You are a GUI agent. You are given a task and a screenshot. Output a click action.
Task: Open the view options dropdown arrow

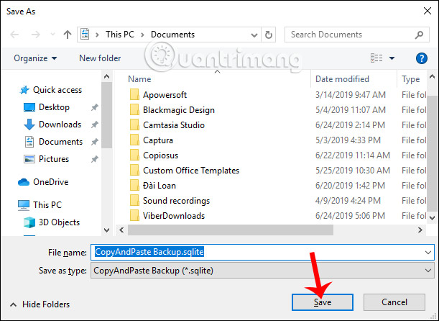[x=392, y=58]
